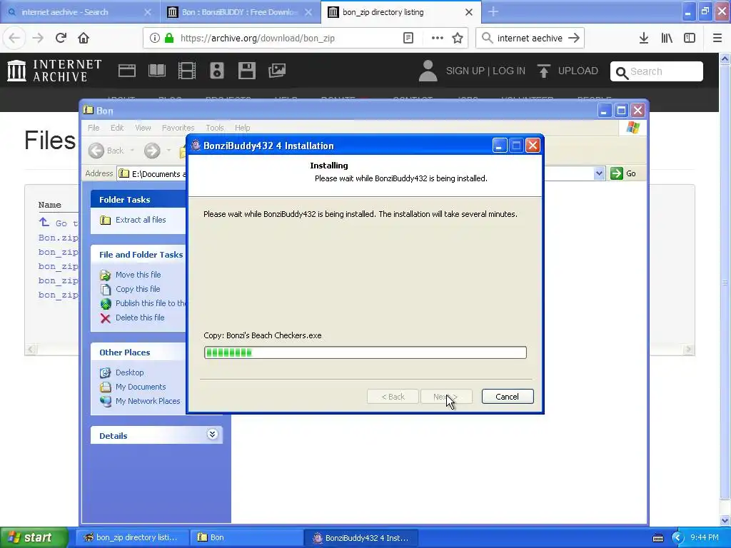
Task: Open the Explorer address bar dropdown
Action: coord(599,174)
